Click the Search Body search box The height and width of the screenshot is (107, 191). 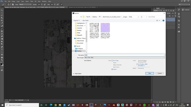(x=155, y=17)
